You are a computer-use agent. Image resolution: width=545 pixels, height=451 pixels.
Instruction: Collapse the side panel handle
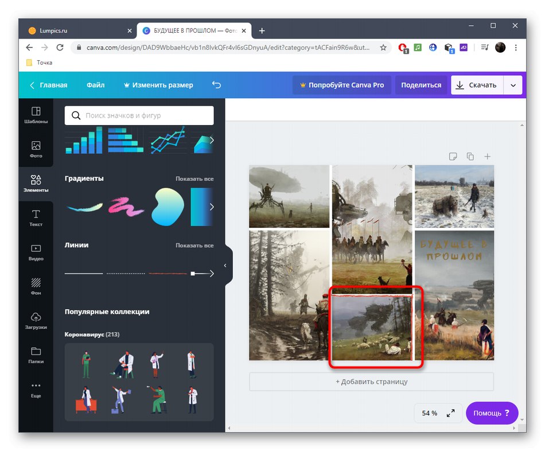pyautogui.click(x=225, y=265)
